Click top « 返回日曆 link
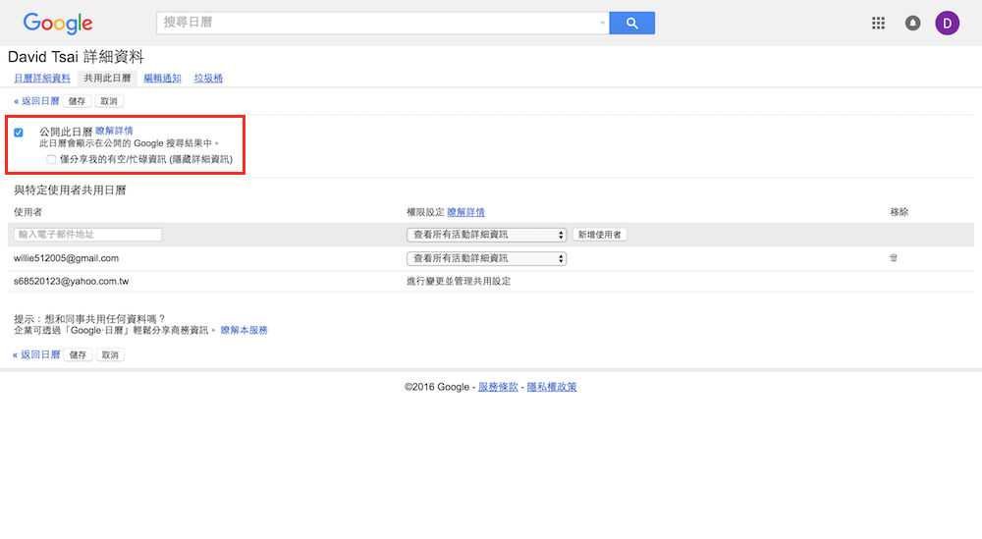This screenshot has width=982, height=539. 36,101
